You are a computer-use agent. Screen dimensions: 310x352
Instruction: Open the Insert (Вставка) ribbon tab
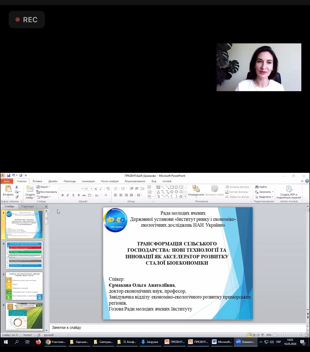[x=37, y=181]
